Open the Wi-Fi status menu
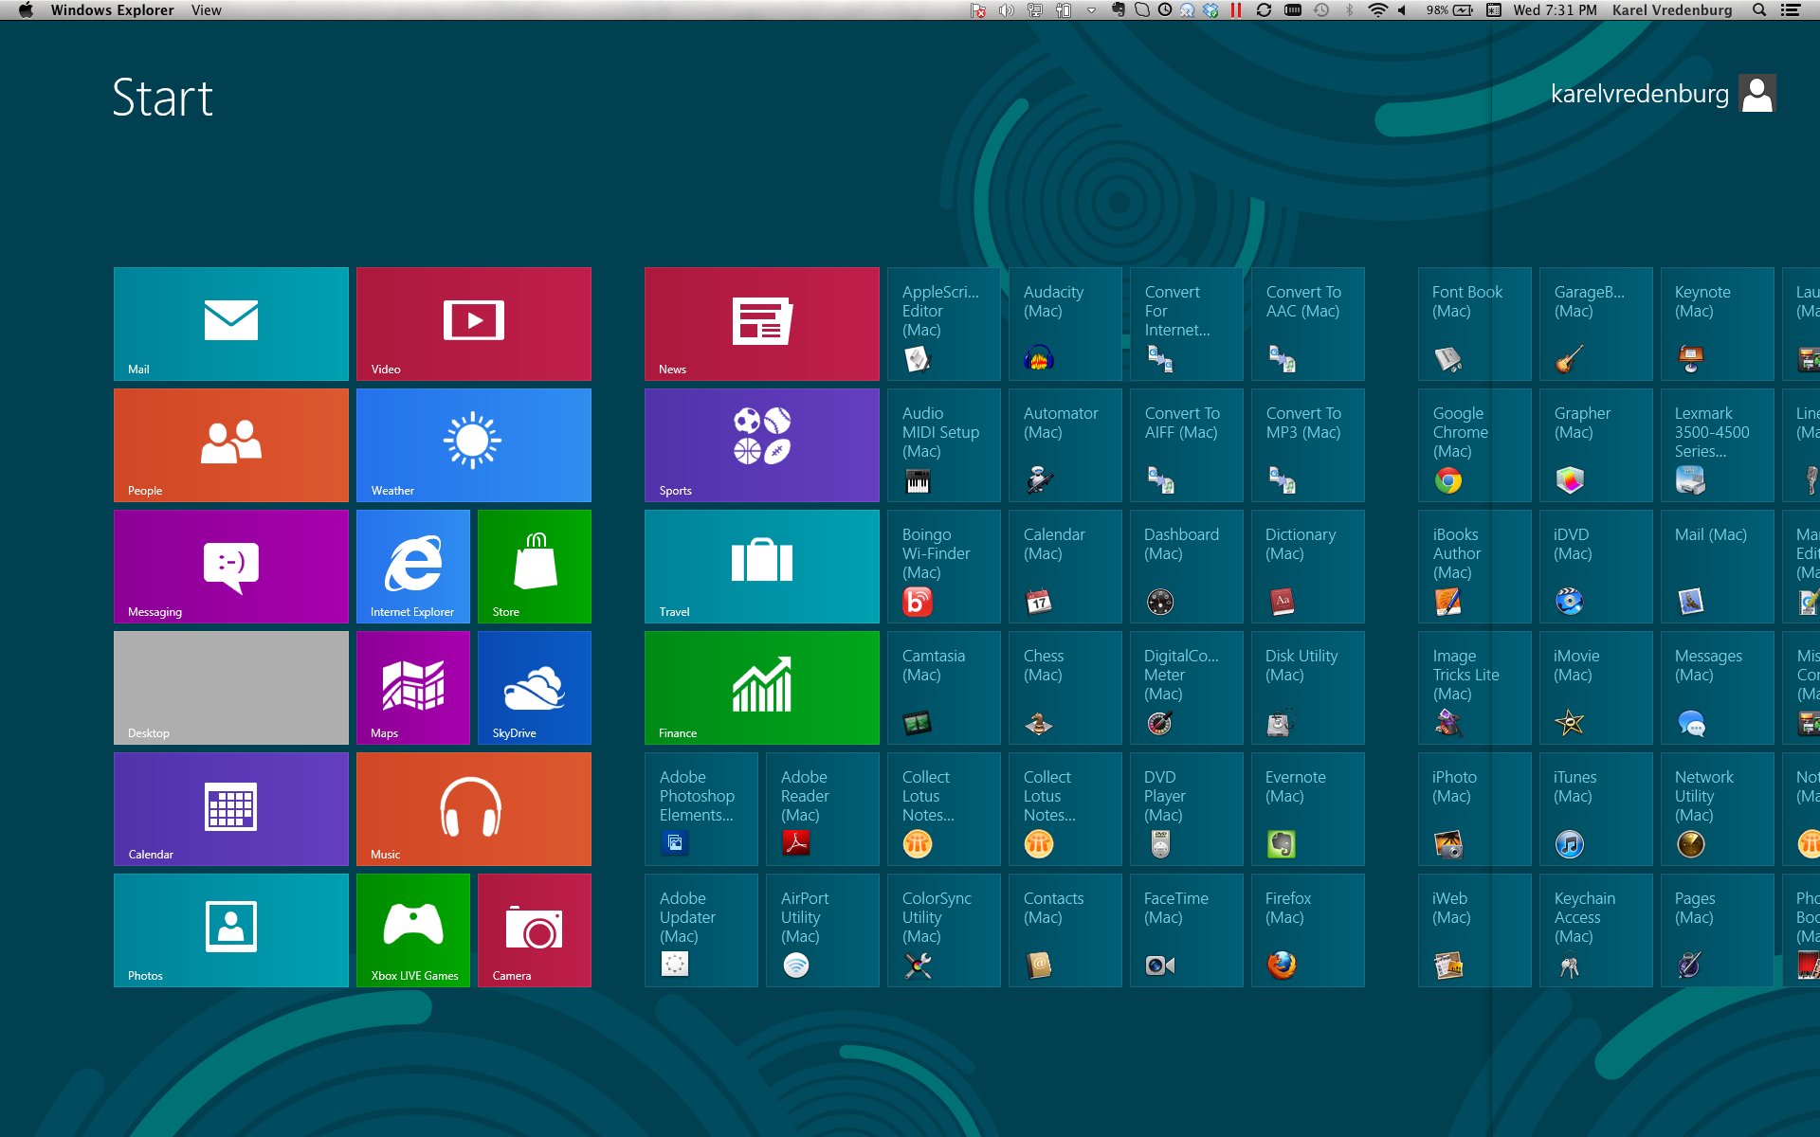1820x1137 pixels. [1377, 10]
